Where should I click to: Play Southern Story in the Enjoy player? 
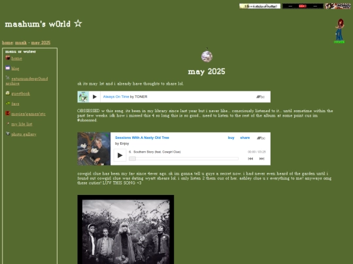click(120, 155)
